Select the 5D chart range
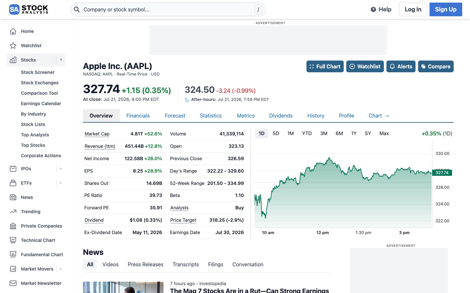 [276, 133]
